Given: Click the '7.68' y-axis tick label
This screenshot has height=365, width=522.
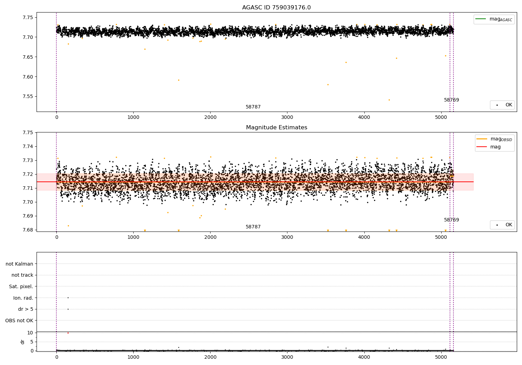Looking at the screenshot, I should [28, 230].
